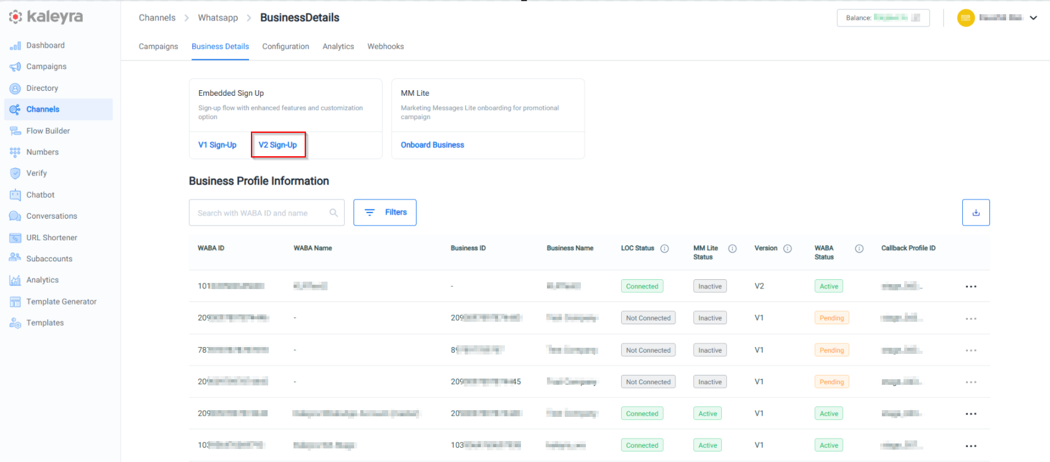Image resolution: width=1050 pixels, height=462 pixels.
Task: Switch to the Configuration tab
Action: pos(286,47)
